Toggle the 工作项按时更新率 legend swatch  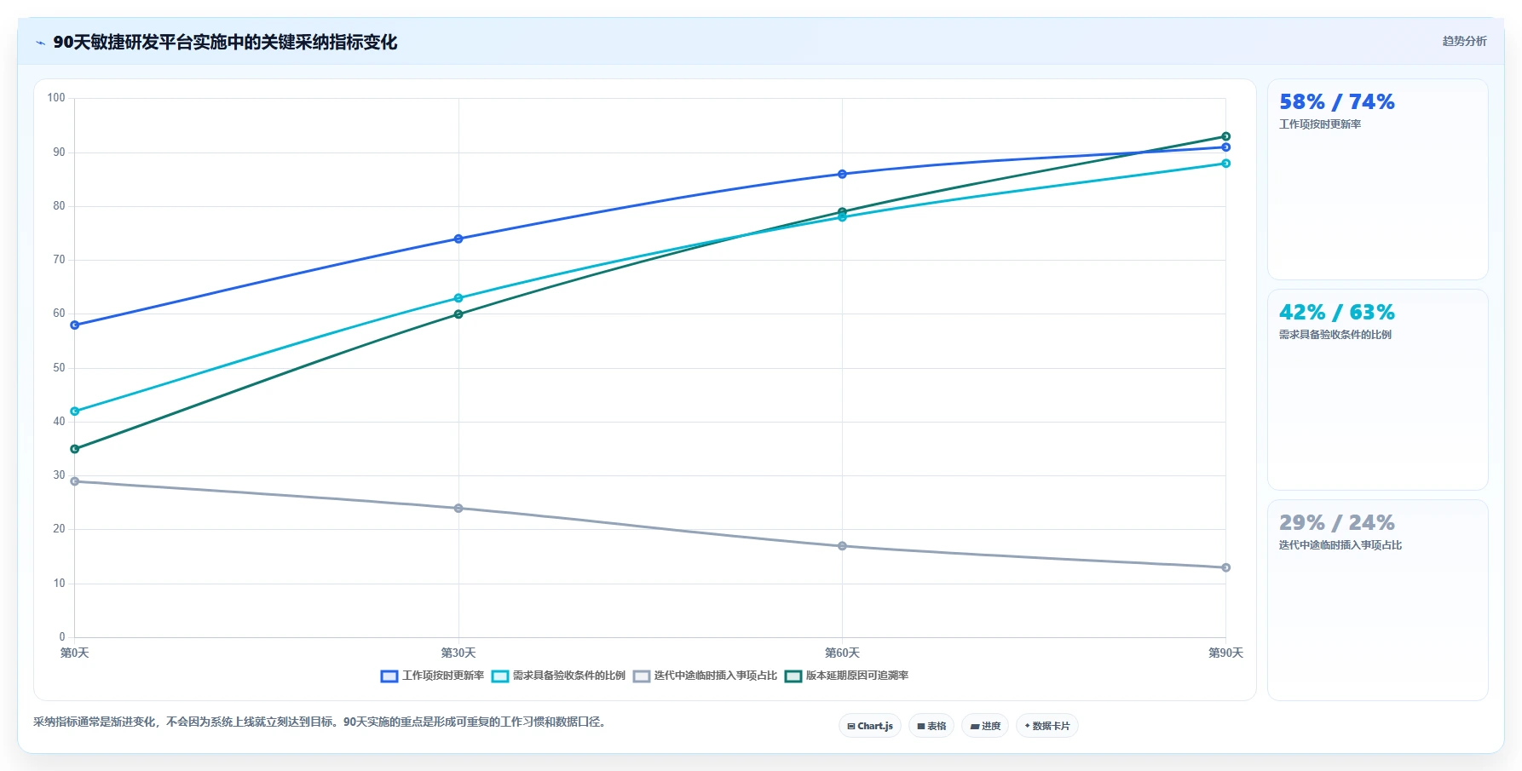(x=389, y=676)
